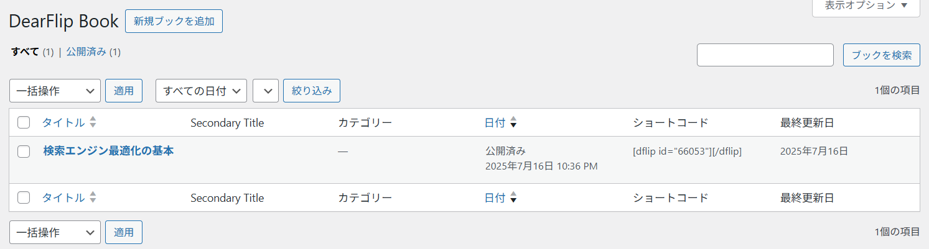Screen dimensions: 929x249
Task: Click sort arrow beside top 日付 header
Action: 513,122
